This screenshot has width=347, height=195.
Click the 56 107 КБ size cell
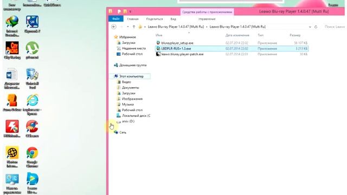coord(300,43)
